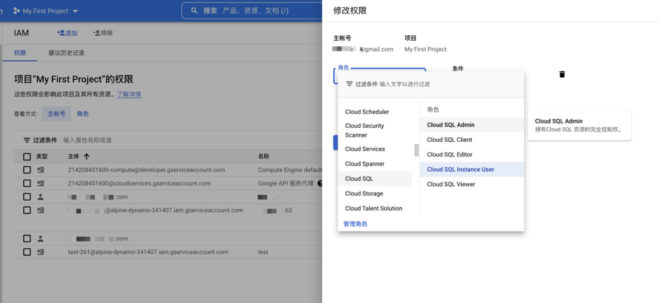Click the role category list scrollbar
Image resolution: width=659 pixels, height=303 pixels.
pyautogui.click(x=417, y=150)
